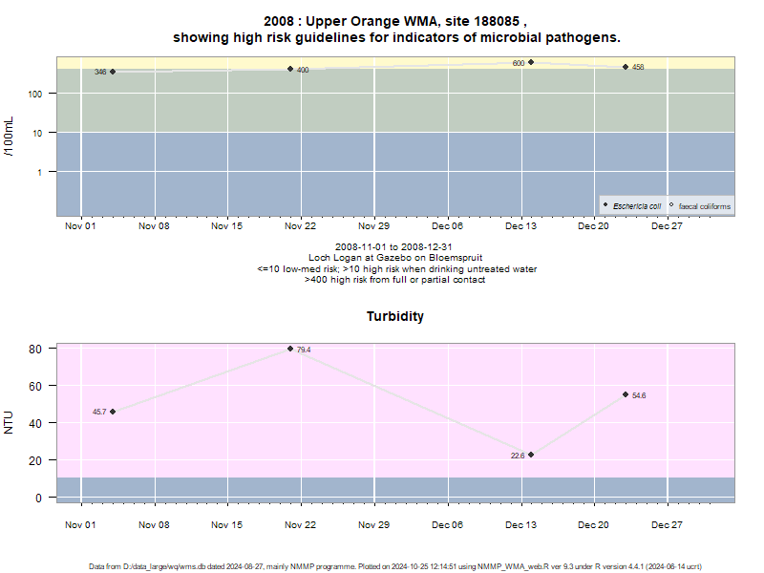Screen dimensions: 764x573
Task: Click the 79.4 turbidity peak point
Action: pos(290,349)
